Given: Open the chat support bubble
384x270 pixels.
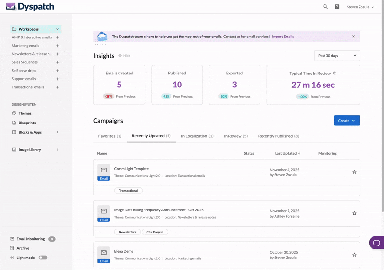Looking at the screenshot, I should point(376,243).
